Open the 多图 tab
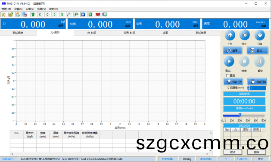This screenshot has height=162, width=271. pos(165,33)
